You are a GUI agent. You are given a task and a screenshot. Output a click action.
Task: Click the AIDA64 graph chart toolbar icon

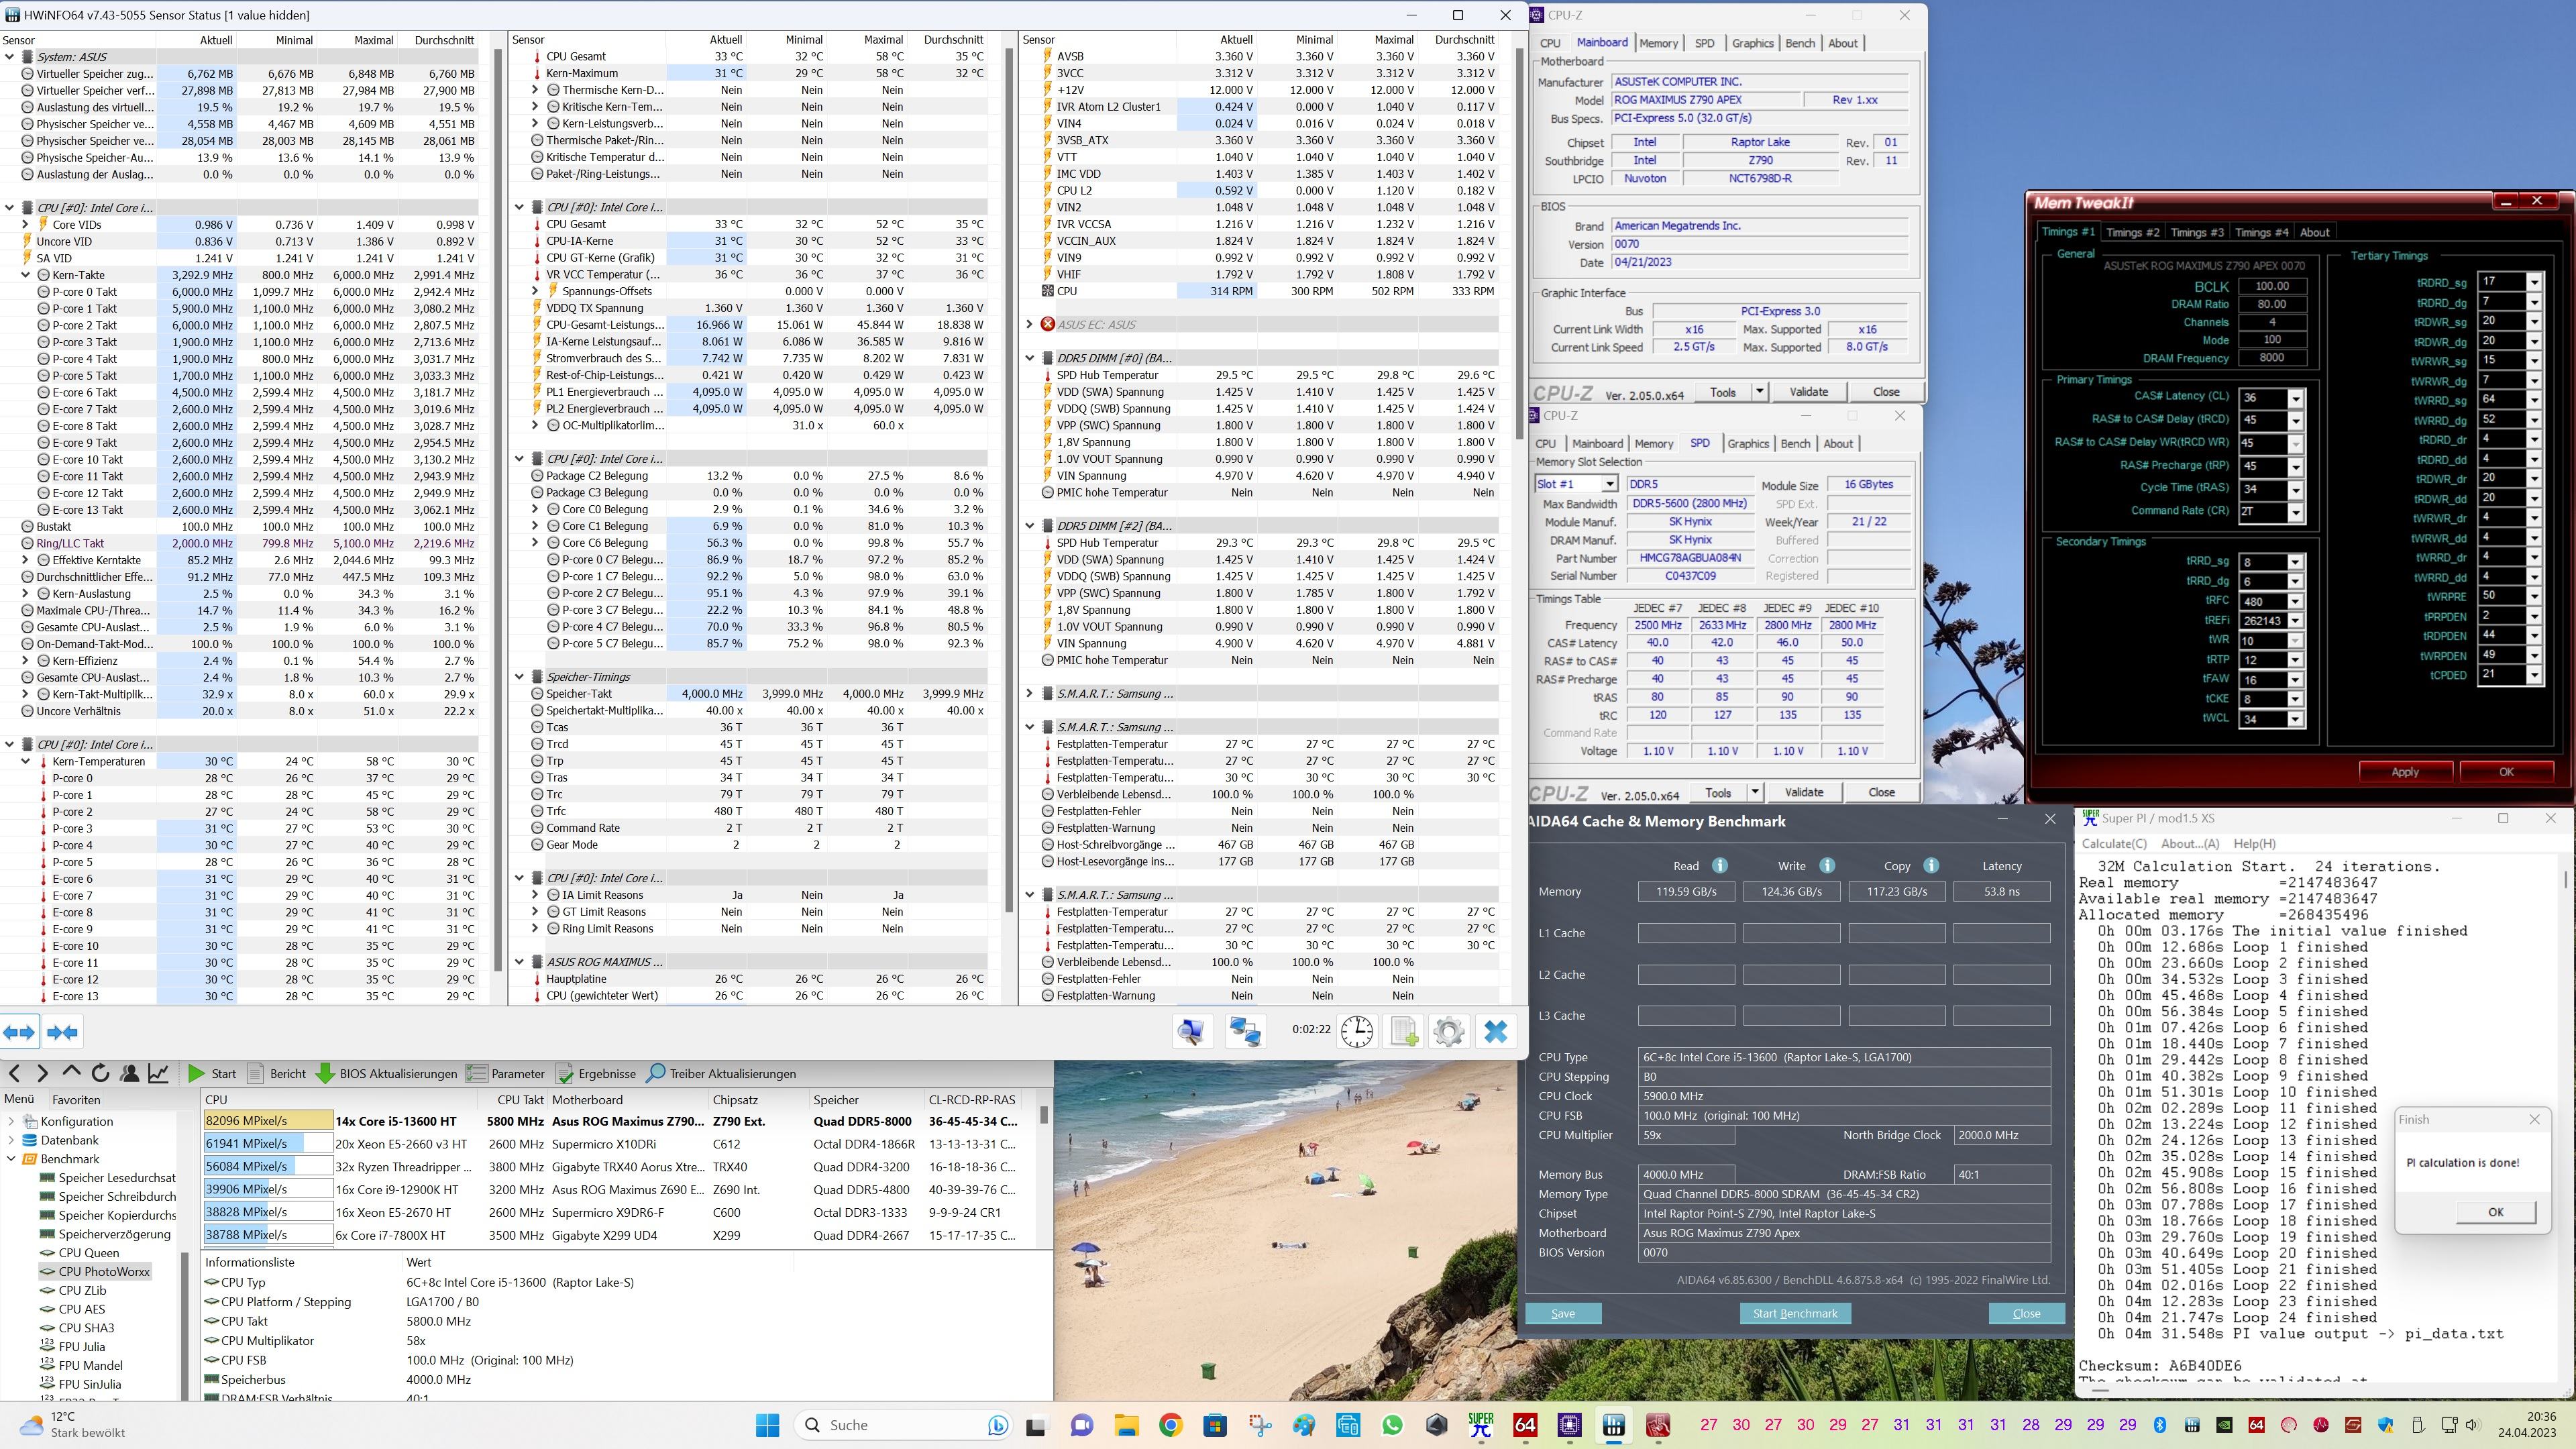[x=158, y=1073]
